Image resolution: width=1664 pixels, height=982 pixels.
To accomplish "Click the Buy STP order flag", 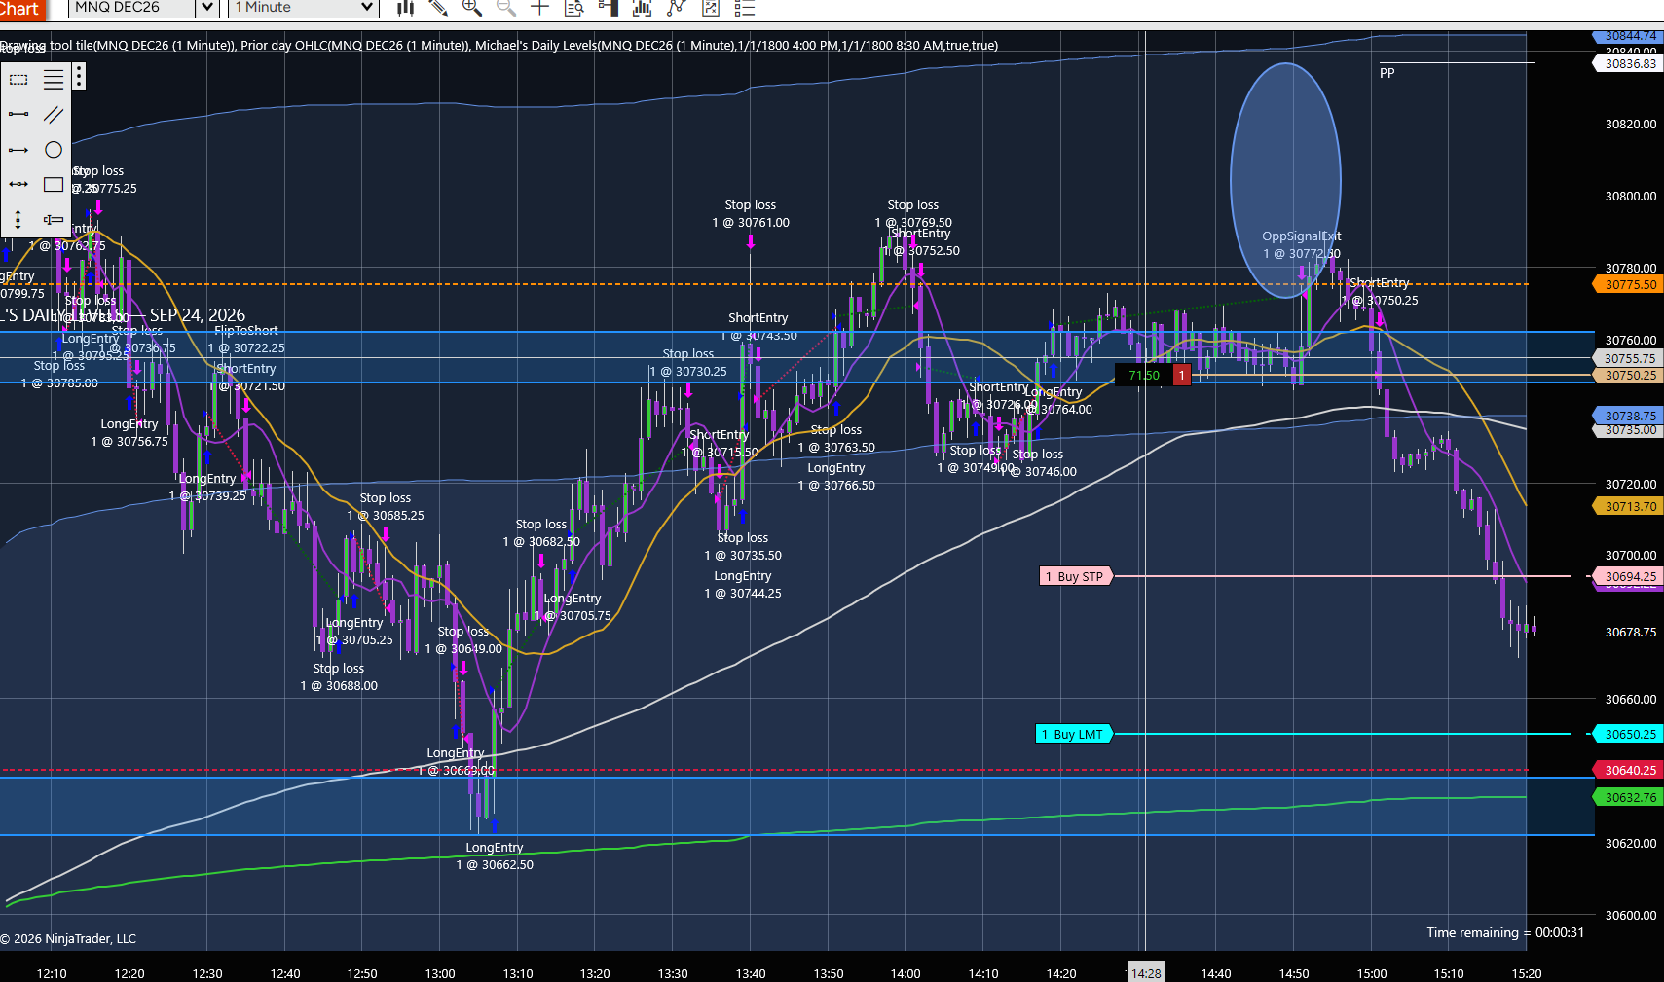I will coord(1076,576).
